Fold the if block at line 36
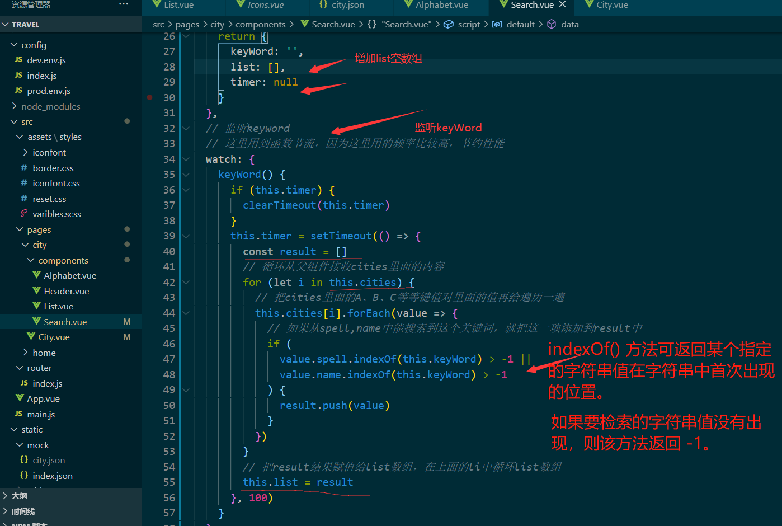Image resolution: width=782 pixels, height=526 pixels. [x=186, y=190]
